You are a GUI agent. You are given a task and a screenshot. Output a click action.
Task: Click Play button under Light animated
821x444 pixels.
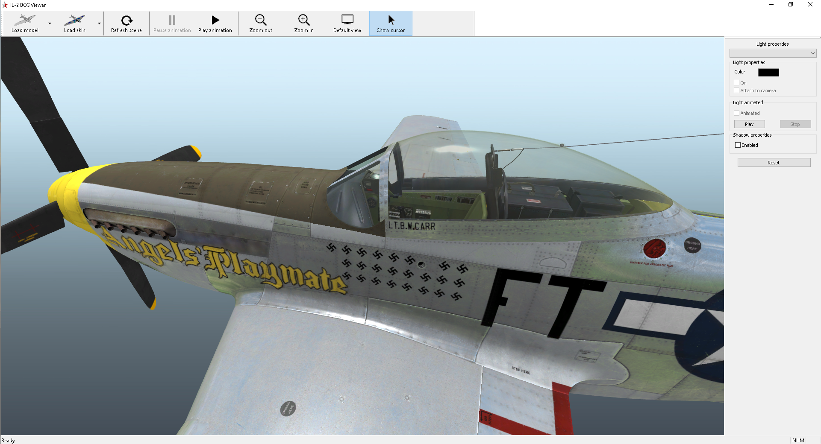pos(749,124)
